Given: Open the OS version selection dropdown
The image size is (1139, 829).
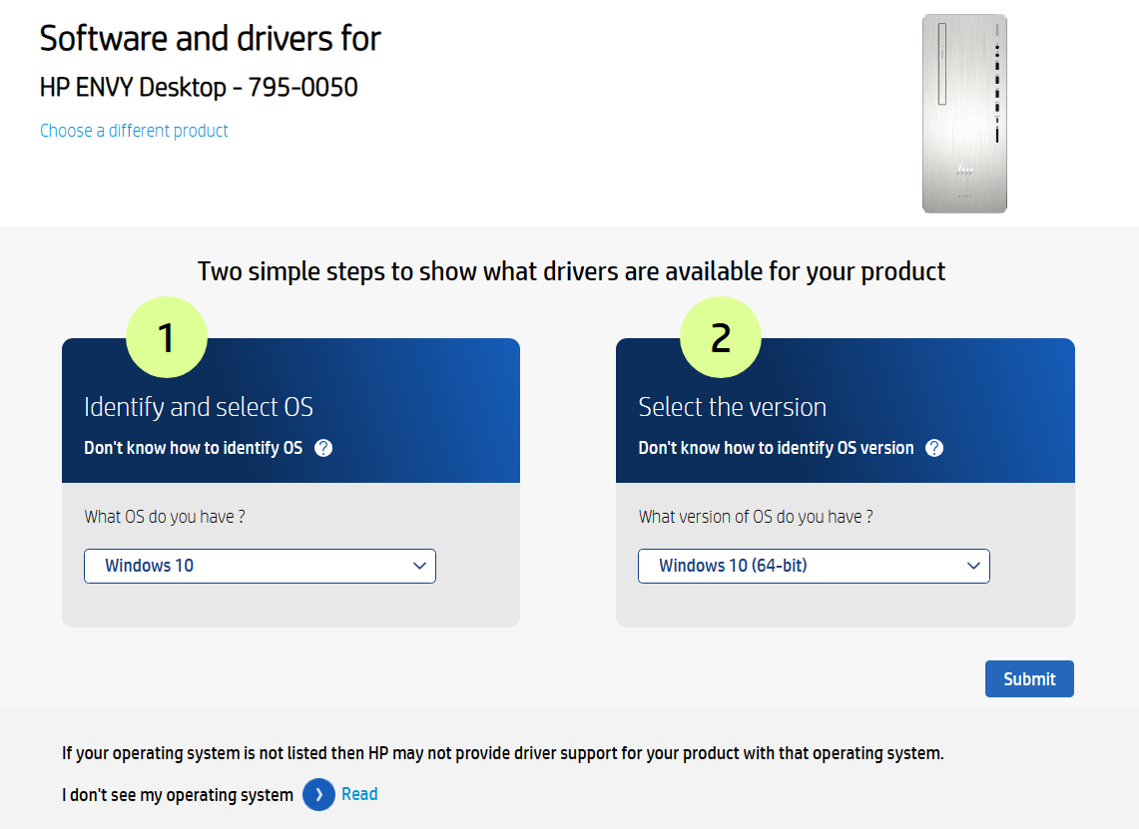Looking at the screenshot, I should pos(814,566).
